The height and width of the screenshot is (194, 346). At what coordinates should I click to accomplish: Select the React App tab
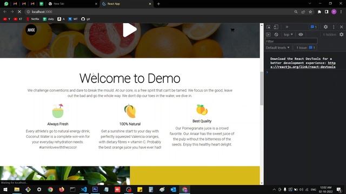pos(126,4)
